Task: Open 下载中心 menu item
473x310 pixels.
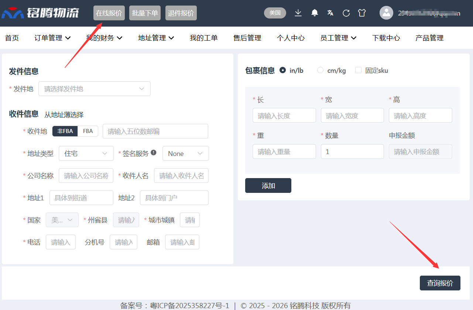Action: point(386,38)
